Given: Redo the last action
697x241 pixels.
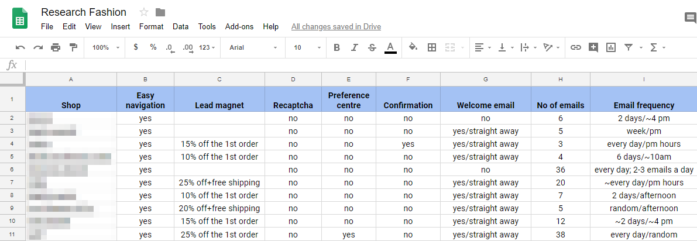Looking at the screenshot, I should (38, 47).
